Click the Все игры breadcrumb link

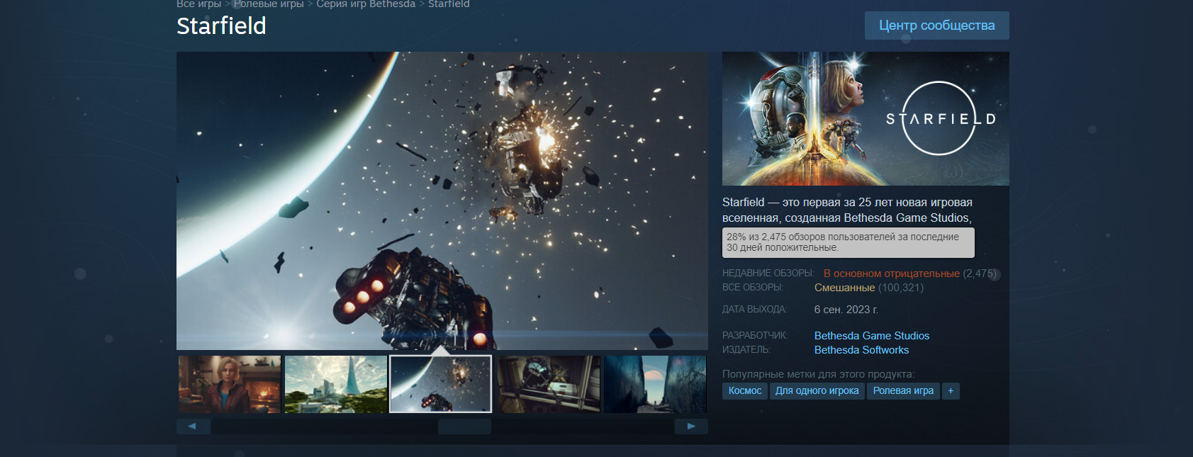(x=198, y=4)
